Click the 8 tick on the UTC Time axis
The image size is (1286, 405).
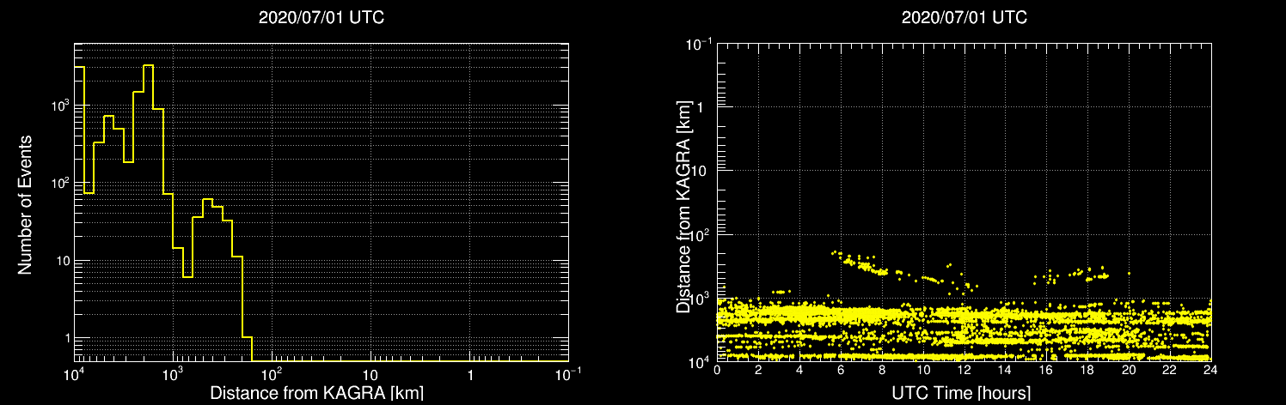(x=882, y=370)
